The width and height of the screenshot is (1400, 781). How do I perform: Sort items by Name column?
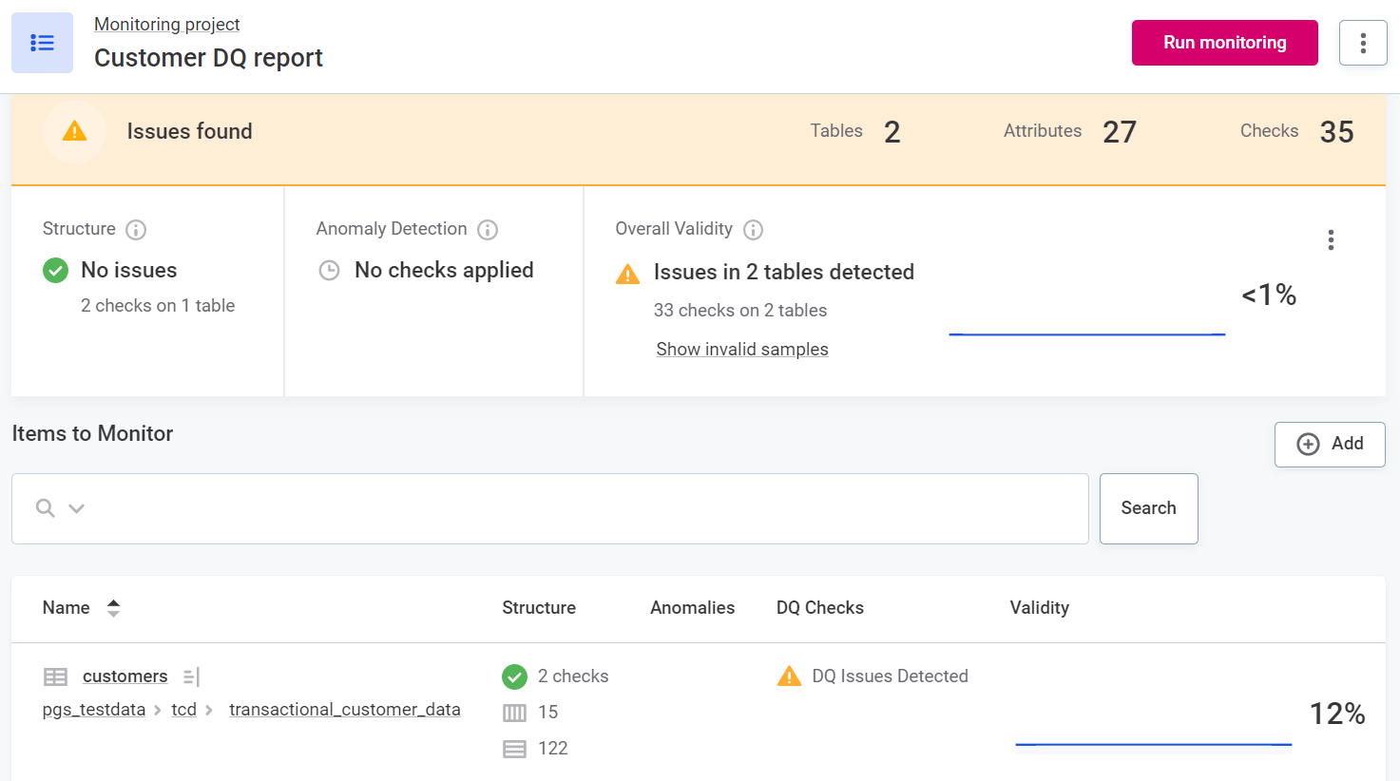pos(113,608)
